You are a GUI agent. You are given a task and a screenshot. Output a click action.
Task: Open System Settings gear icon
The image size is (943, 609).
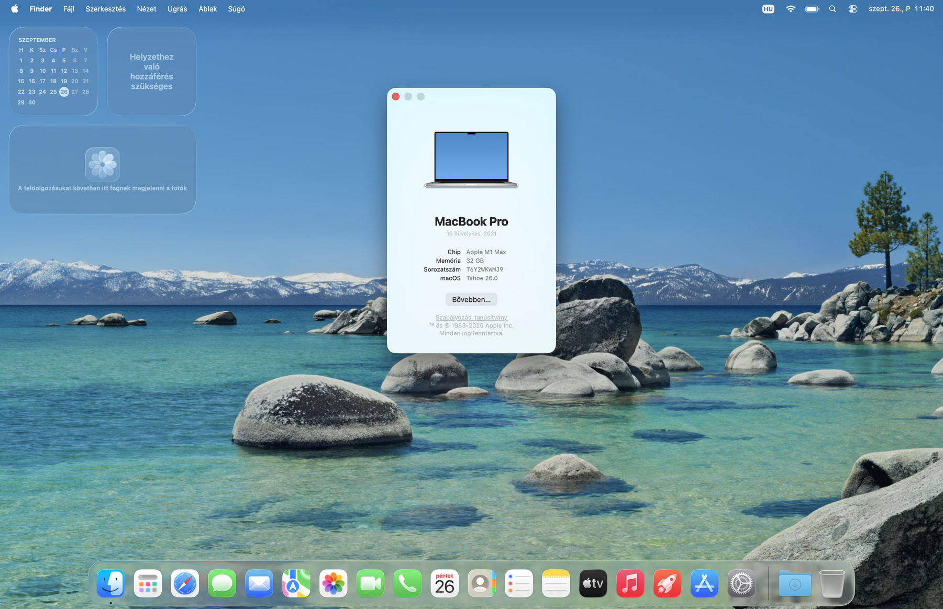(741, 583)
